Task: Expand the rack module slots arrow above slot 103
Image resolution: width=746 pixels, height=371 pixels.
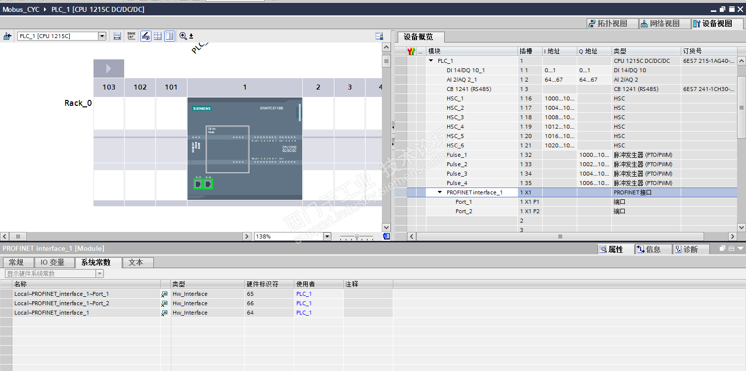Action: pyautogui.click(x=109, y=68)
